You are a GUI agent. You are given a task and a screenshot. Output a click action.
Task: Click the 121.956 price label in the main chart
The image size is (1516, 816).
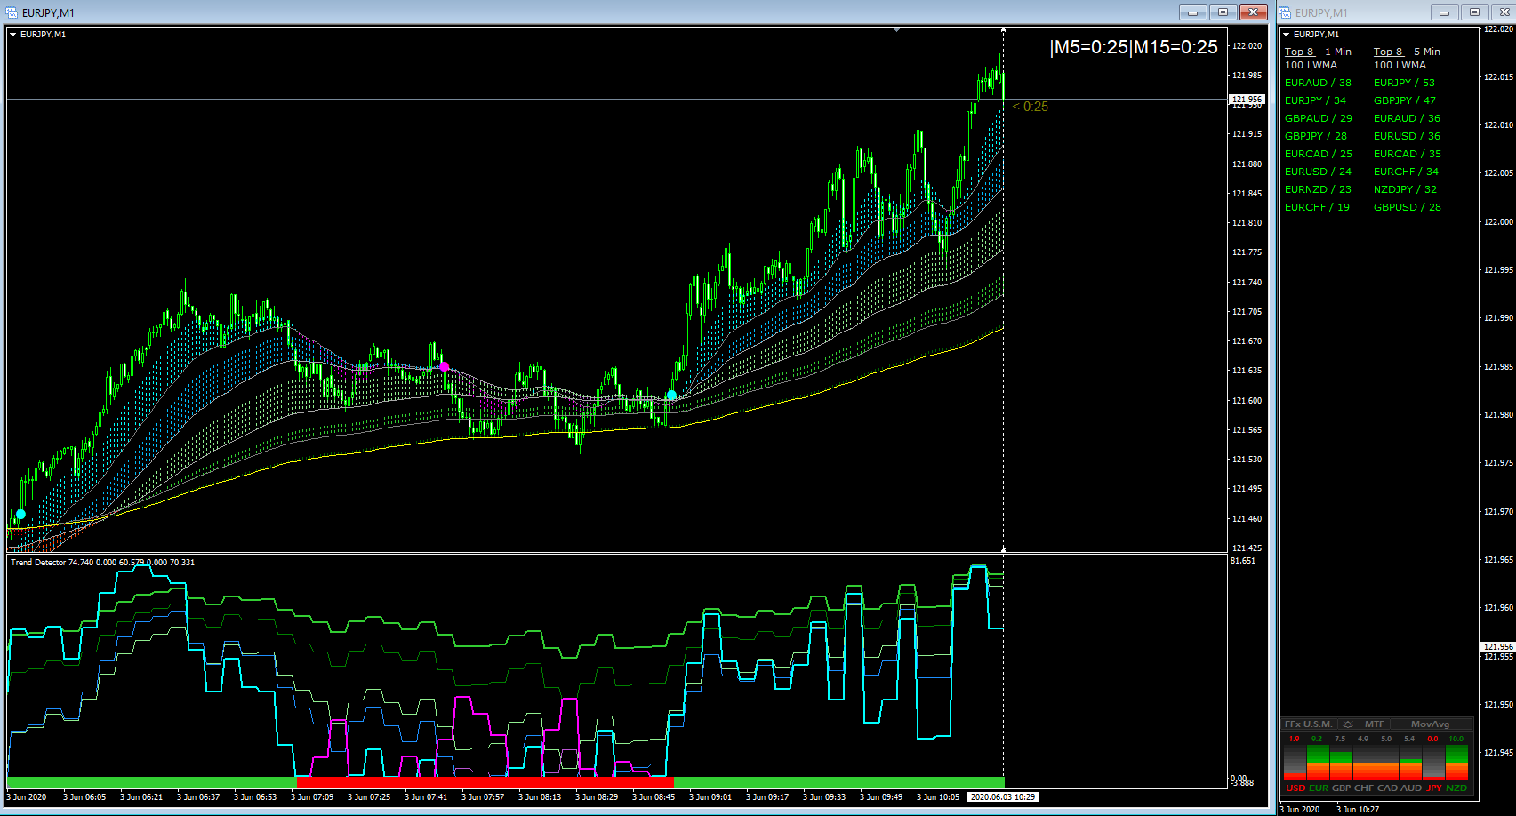coord(1247,100)
